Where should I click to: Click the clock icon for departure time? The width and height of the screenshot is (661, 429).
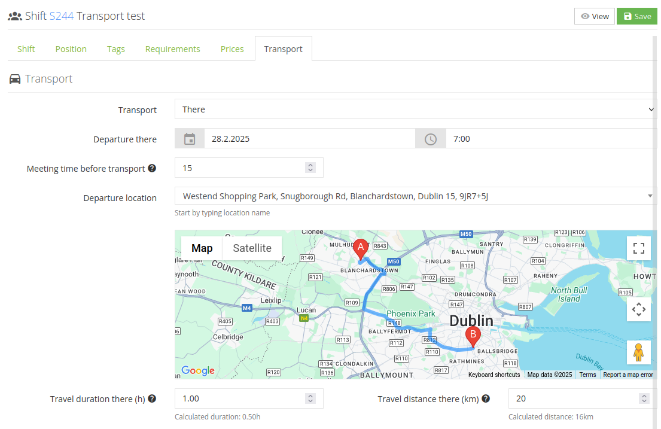pos(431,139)
